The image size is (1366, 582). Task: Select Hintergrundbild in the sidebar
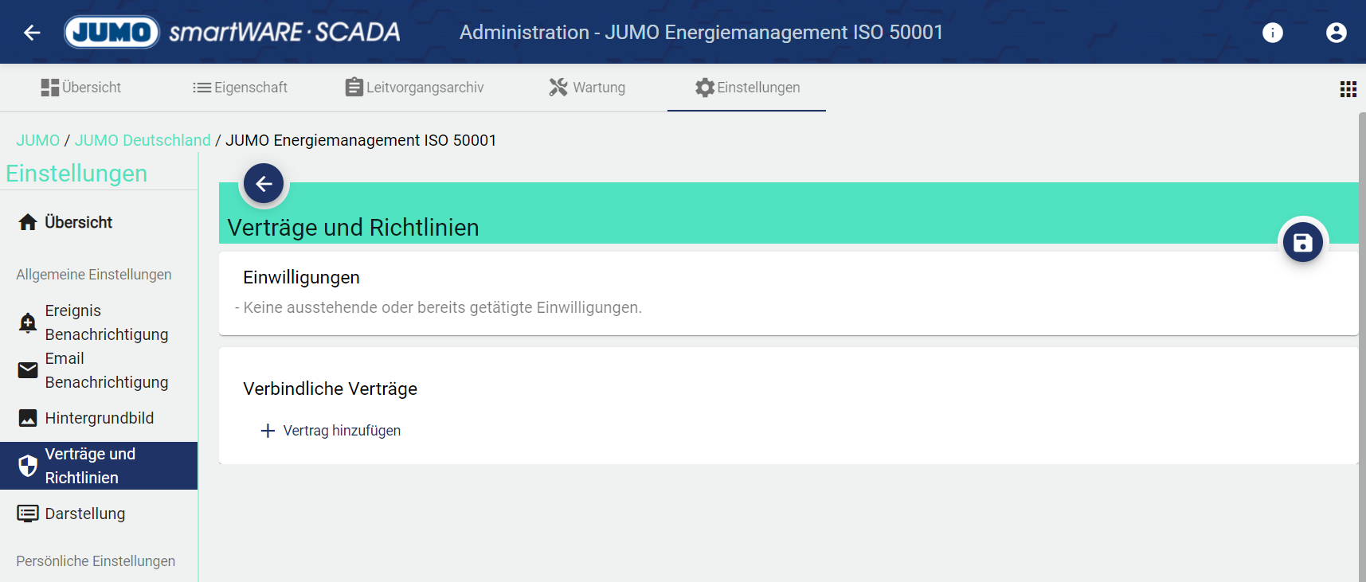99,418
